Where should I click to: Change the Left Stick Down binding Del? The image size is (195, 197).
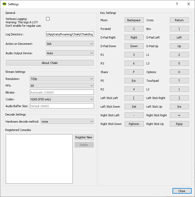[x=134, y=107]
